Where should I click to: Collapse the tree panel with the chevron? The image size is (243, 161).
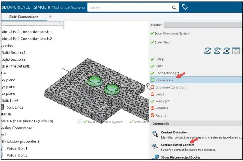60,24
